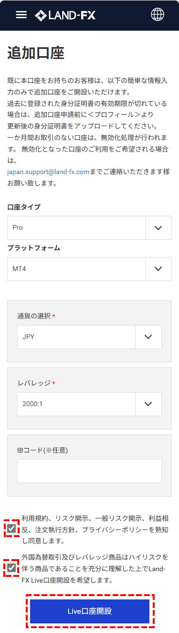Open the account type dropdown showing Pro
The image size is (179, 633).
tap(89, 227)
